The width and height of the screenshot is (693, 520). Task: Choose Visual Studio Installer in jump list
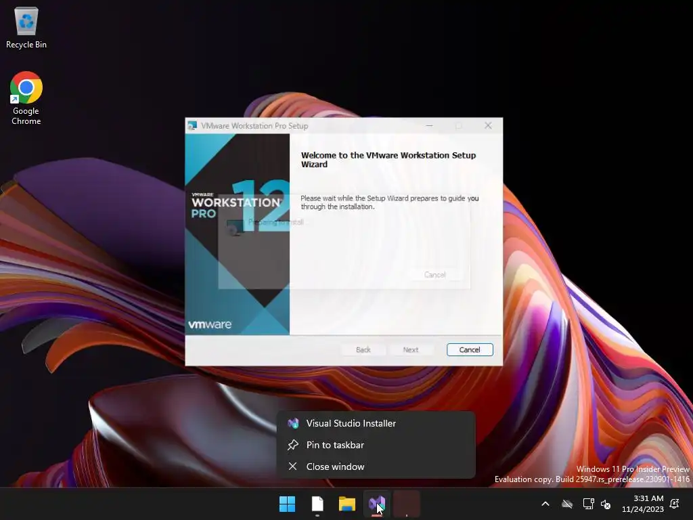click(x=376, y=423)
